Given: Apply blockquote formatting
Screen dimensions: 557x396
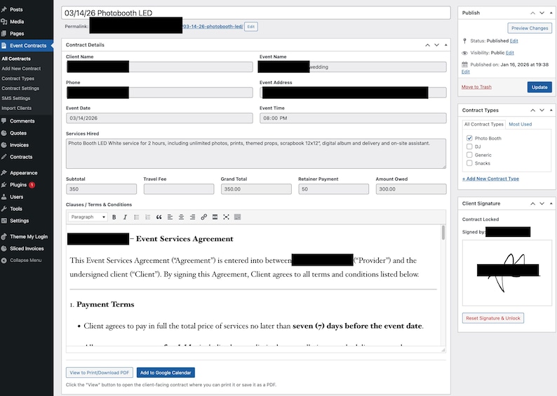Looking at the screenshot, I should (159, 217).
